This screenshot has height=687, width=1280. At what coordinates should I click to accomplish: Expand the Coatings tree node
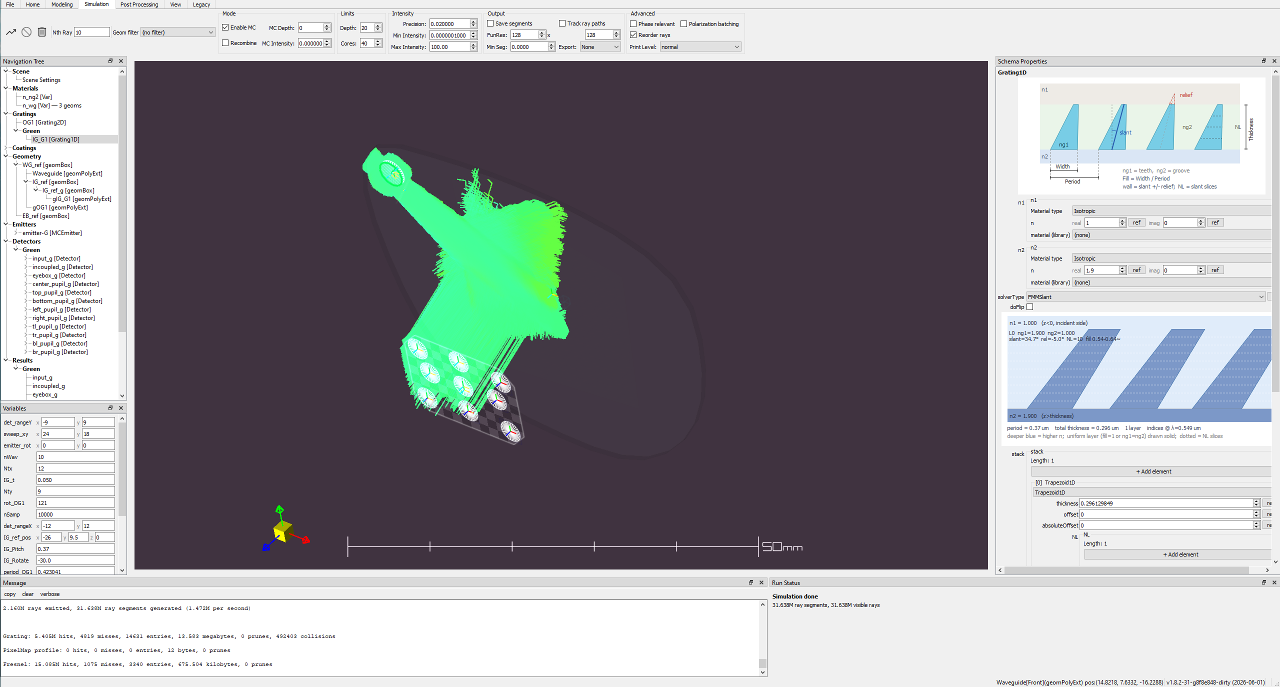(x=6, y=147)
